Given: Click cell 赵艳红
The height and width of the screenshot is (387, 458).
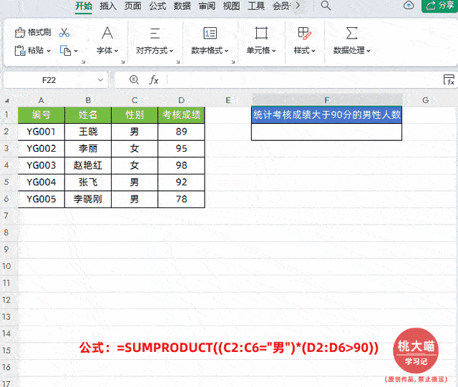Looking at the screenshot, I should tap(88, 166).
